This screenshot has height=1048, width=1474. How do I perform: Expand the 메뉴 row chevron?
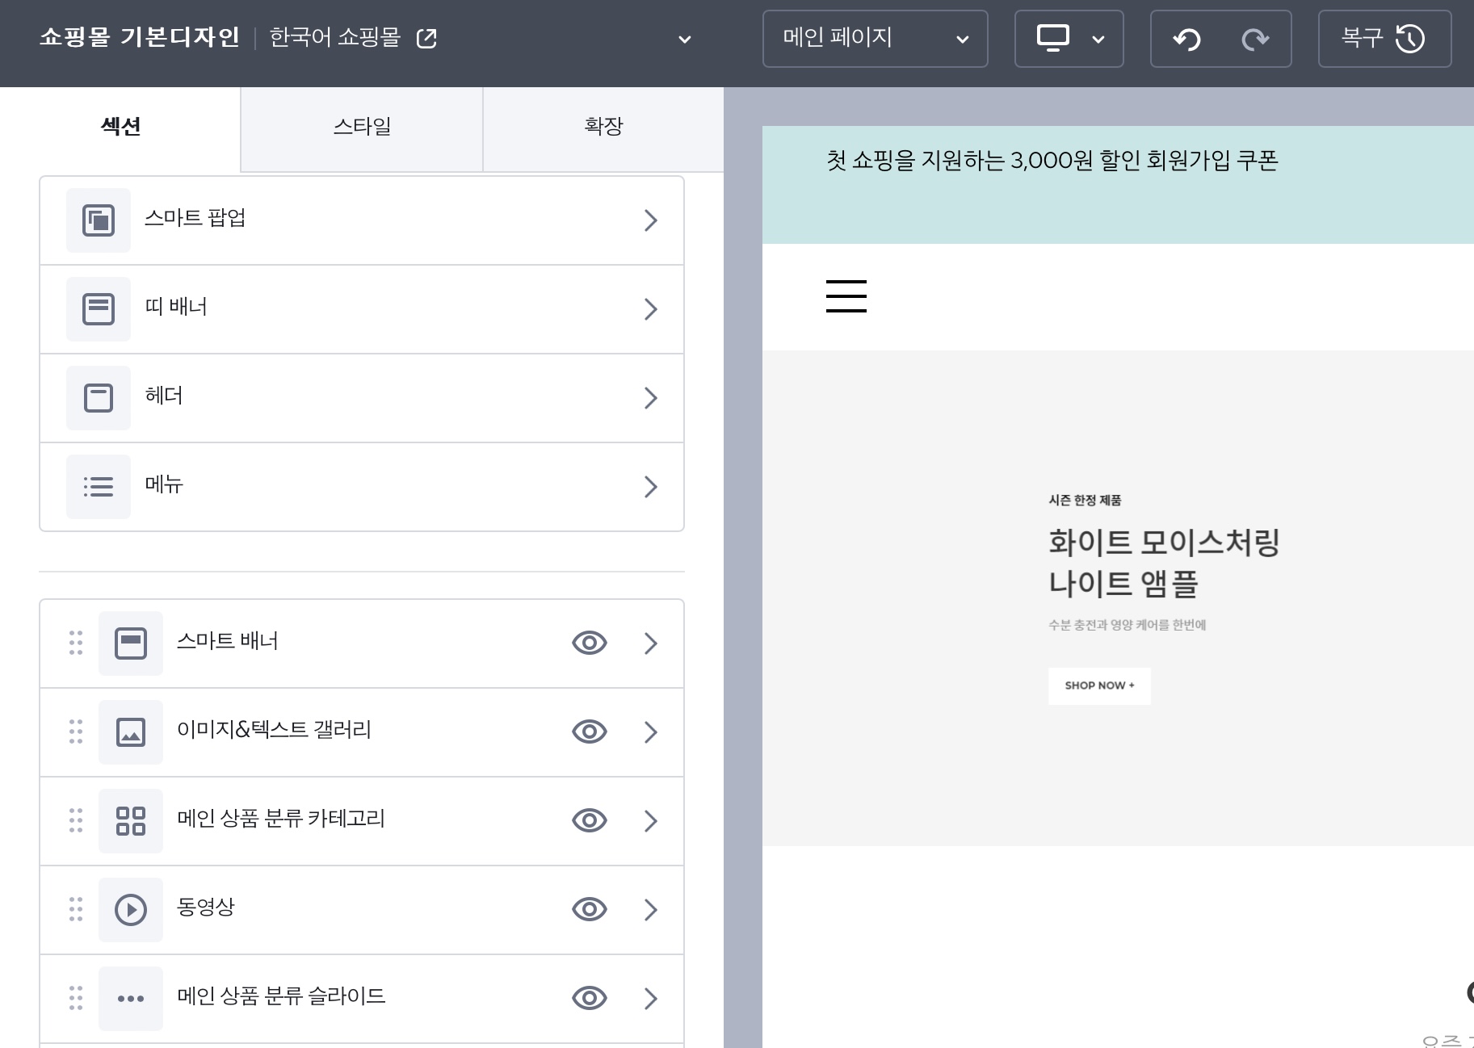click(x=651, y=487)
